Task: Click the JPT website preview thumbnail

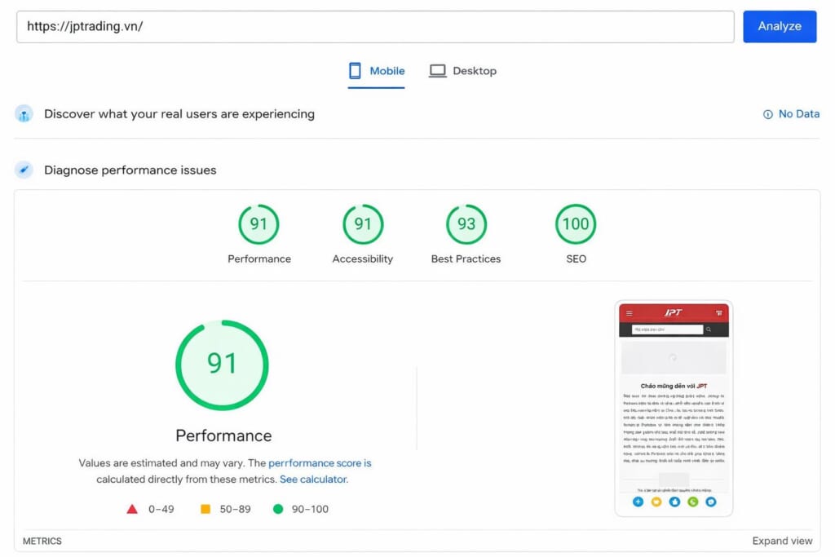Action: (674, 408)
